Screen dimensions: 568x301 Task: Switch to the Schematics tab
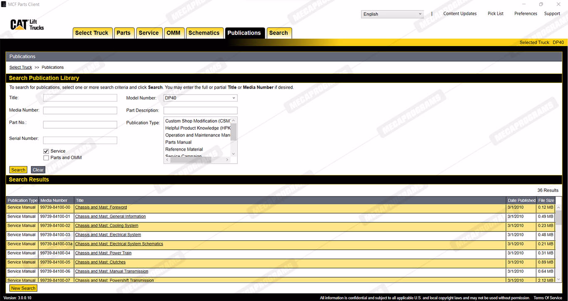point(204,33)
